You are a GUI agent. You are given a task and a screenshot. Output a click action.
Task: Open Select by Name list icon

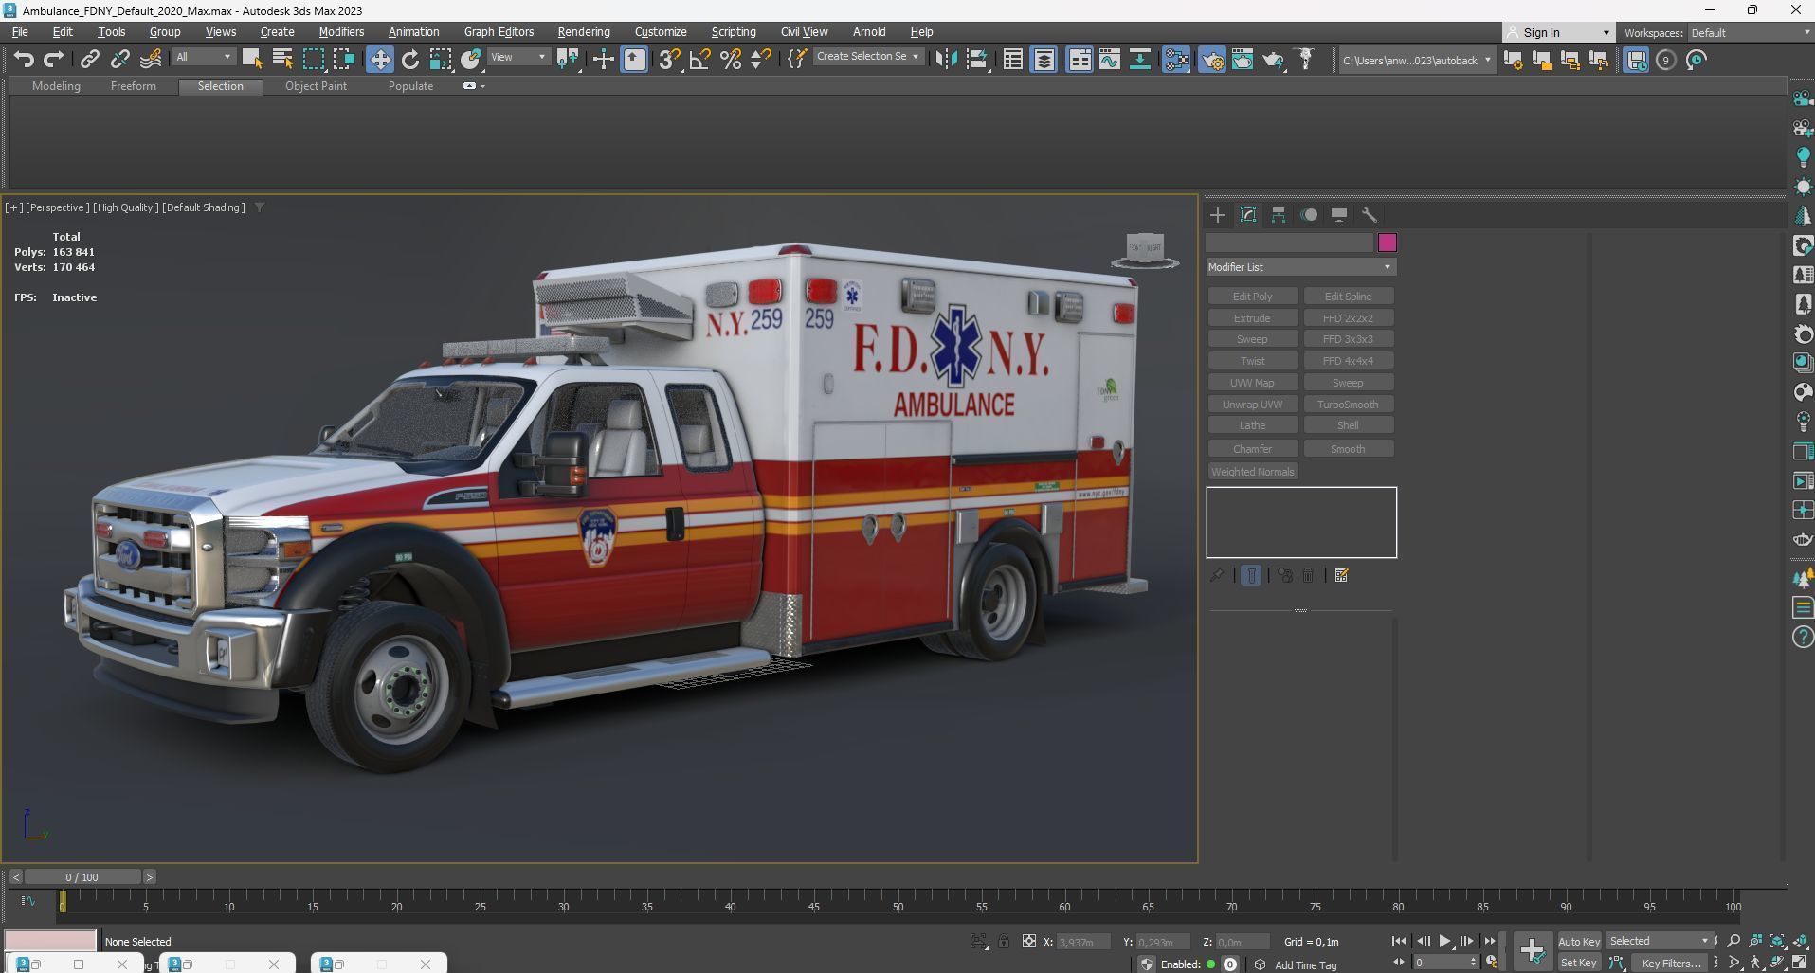click(x=282, y=60)
